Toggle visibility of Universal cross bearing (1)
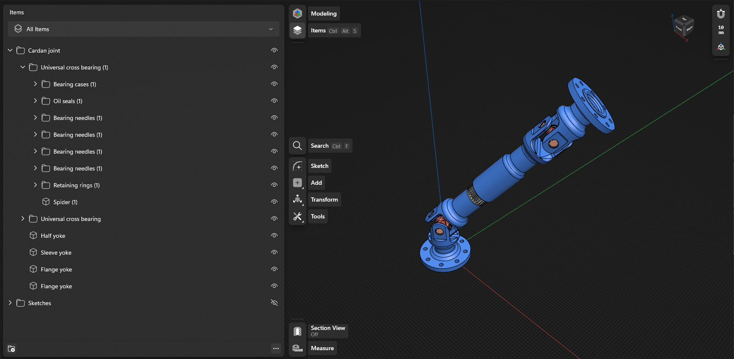Image resolution: width=734 pixels, height=359 pixels. [x=274, y=67]
